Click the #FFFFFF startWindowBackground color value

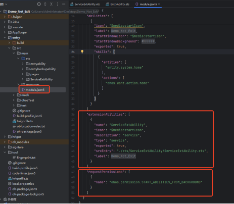pos(148,41)
